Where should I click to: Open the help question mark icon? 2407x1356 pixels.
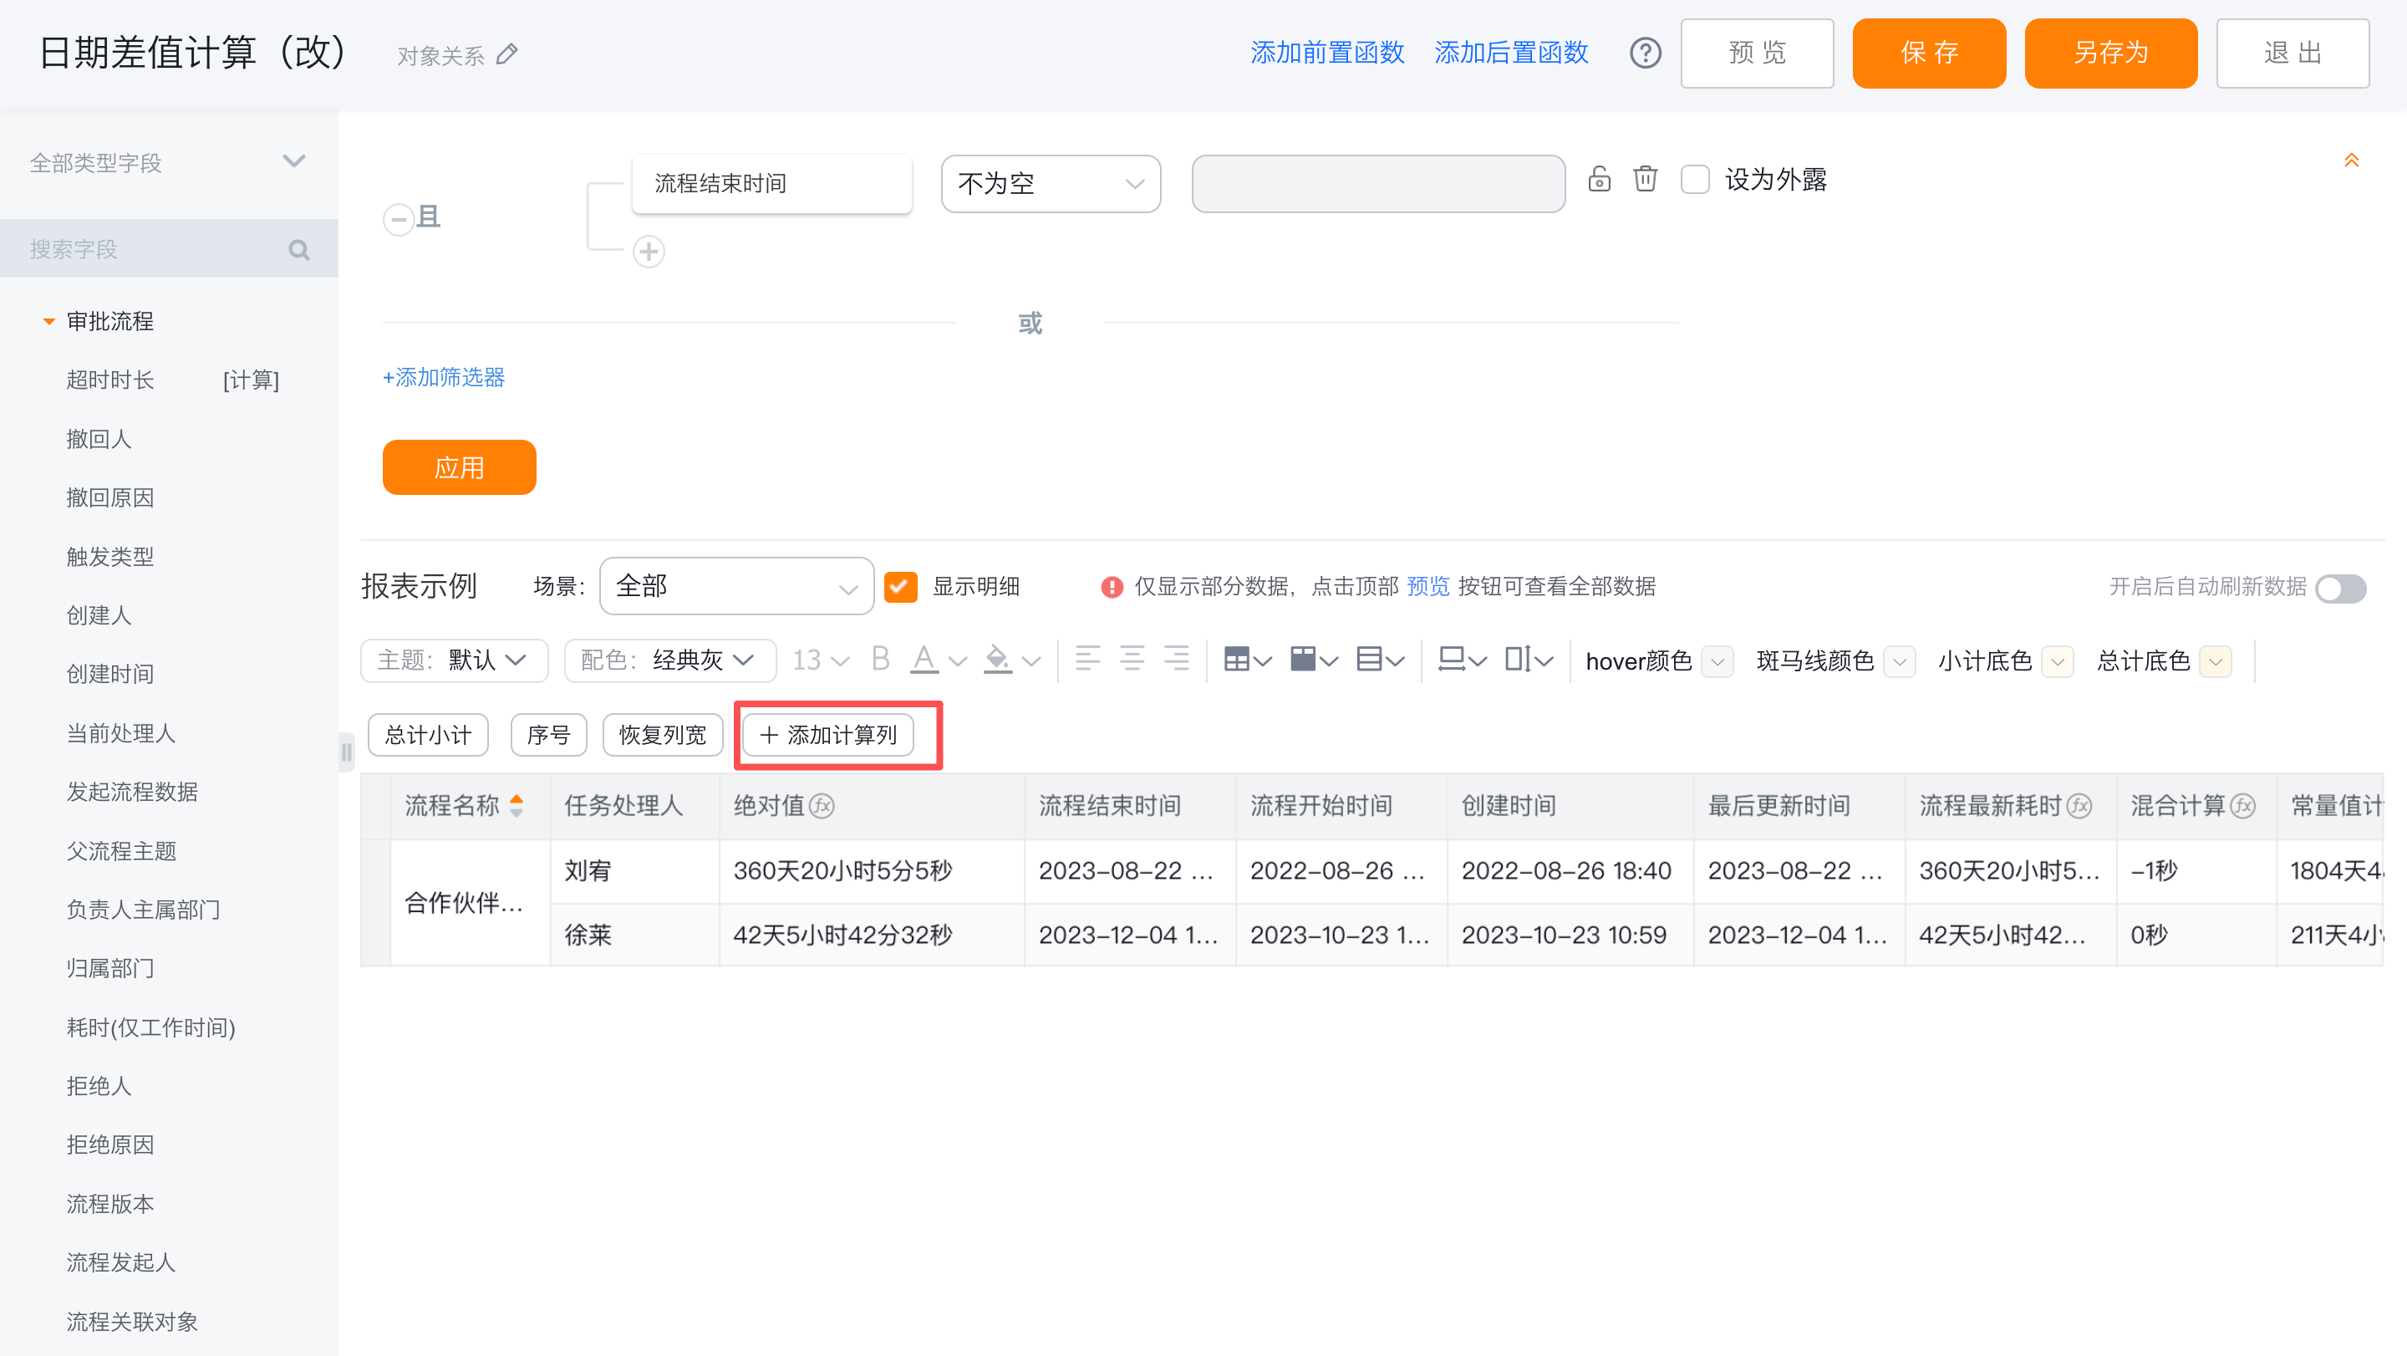pyautogui.click(x=1645, y=54)
